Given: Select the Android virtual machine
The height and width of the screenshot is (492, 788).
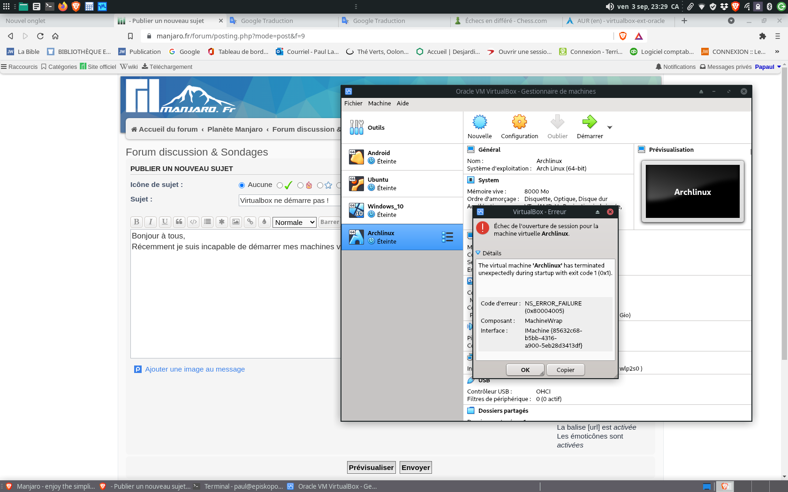Looking at the screenshot, I should [402, 157].
